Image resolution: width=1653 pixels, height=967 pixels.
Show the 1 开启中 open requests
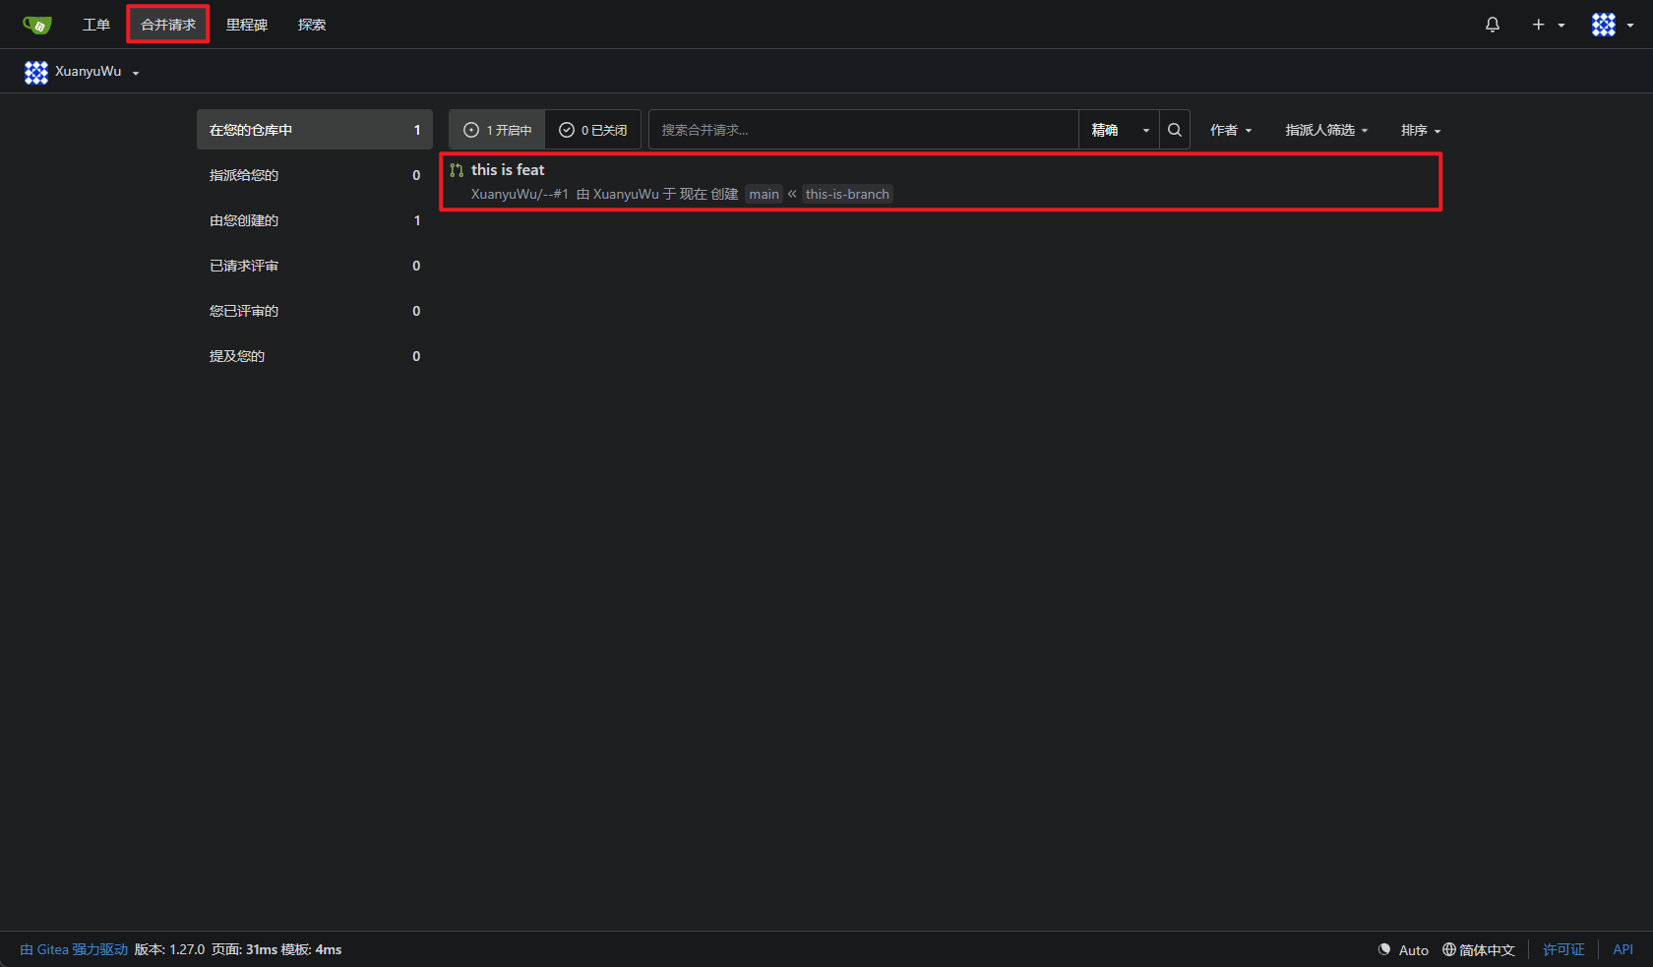click(497, 130)
